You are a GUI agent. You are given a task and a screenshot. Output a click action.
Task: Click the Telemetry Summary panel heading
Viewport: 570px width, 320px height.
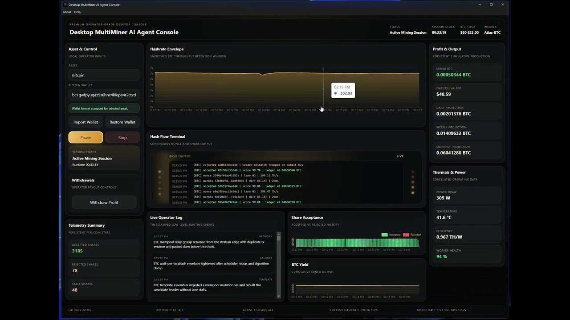86,225
